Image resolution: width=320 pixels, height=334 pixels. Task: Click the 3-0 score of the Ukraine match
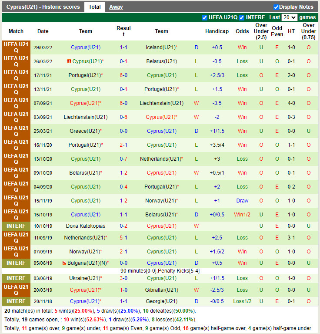[123, 278]
